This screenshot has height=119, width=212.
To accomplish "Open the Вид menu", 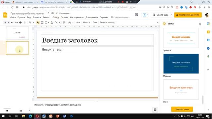I will [29, 18].
